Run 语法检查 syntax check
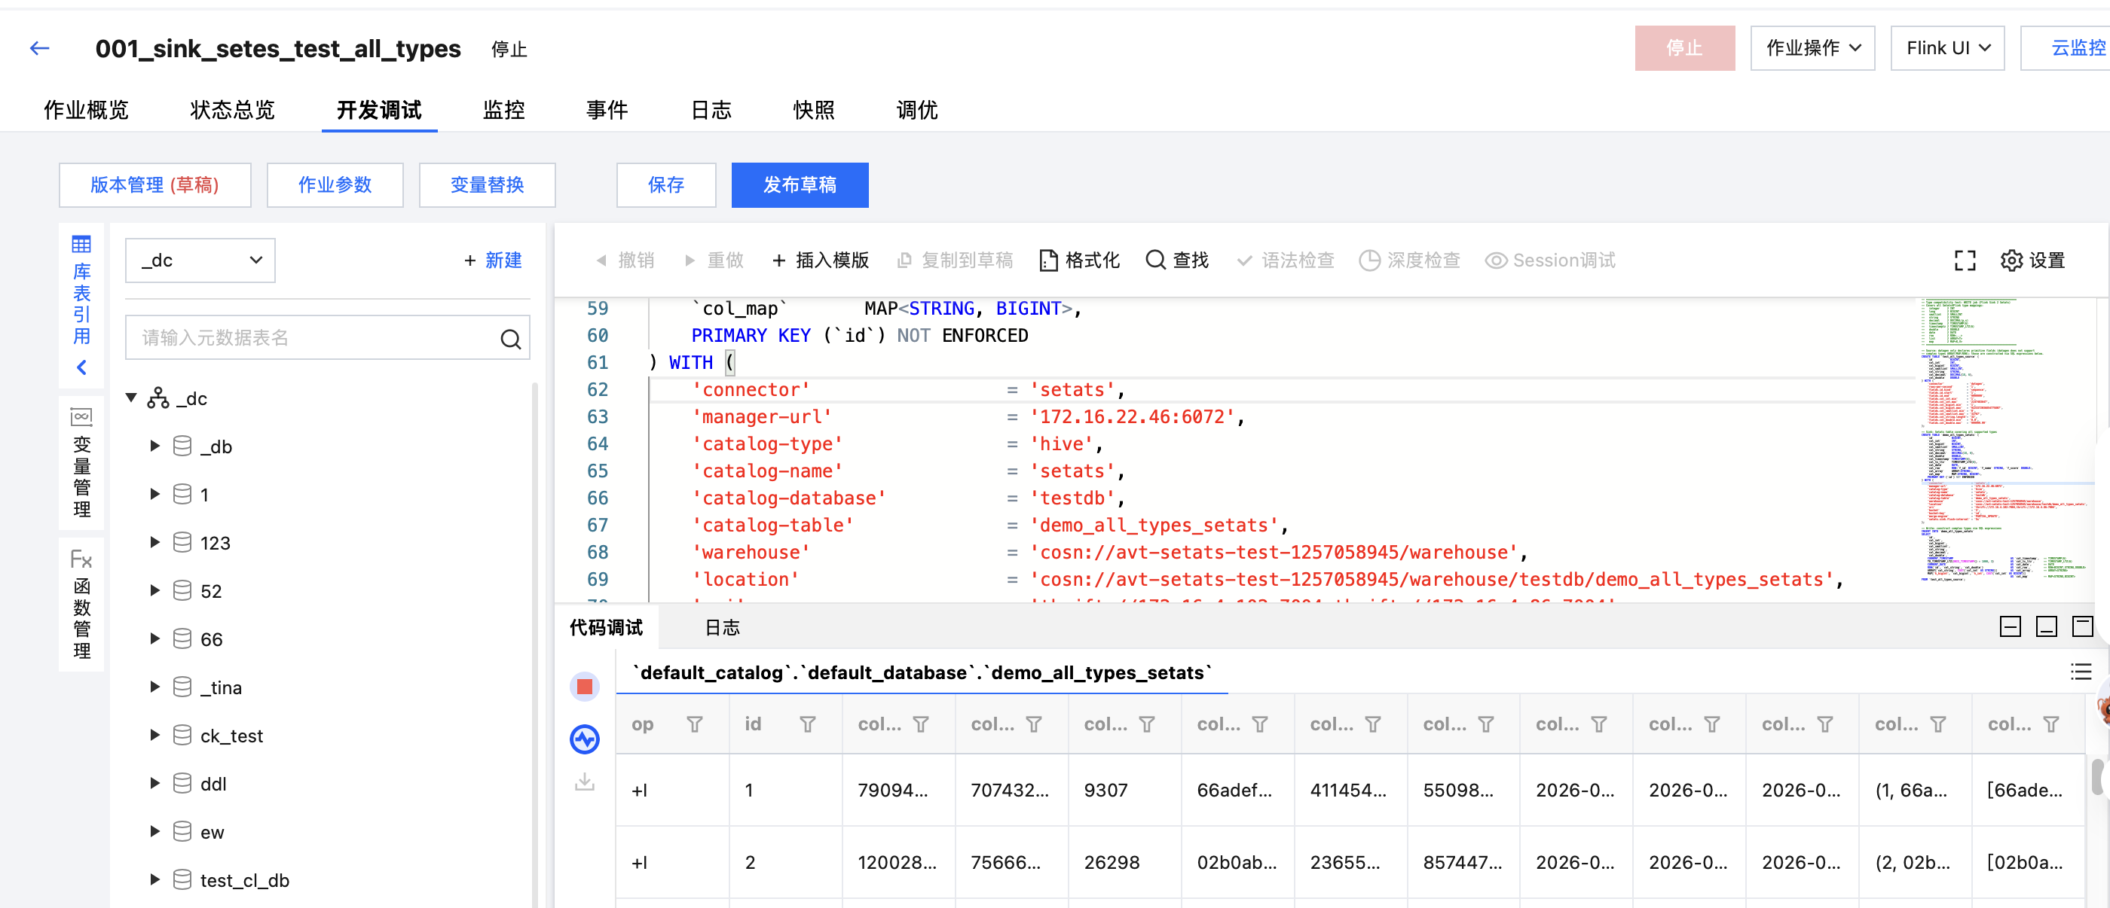 pos(1285,261)
